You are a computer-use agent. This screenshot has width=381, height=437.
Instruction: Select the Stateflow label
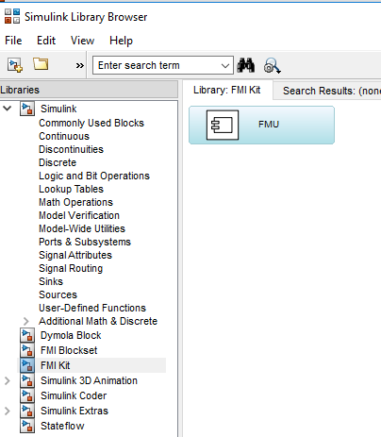pyautogui.click(x=62, y=426)
